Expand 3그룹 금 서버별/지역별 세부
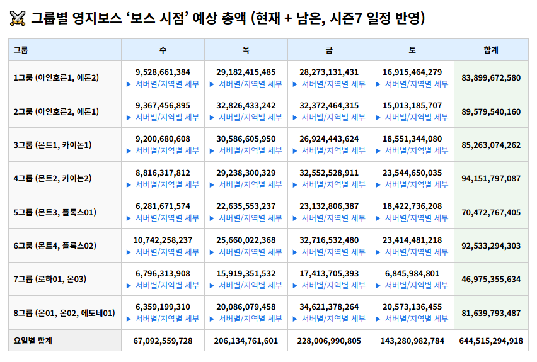The width and height of the screenshot is (537, 362). [x=329, y=151]
